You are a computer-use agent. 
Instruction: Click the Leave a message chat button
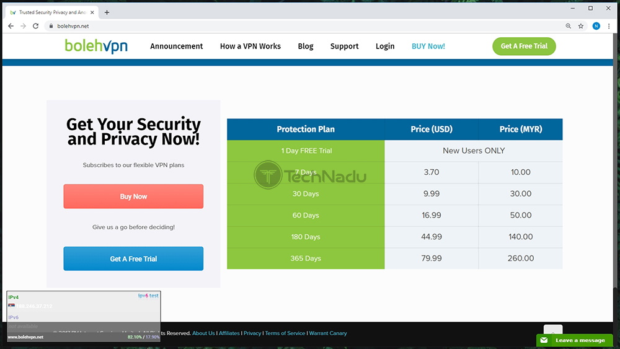pos(575,340)
